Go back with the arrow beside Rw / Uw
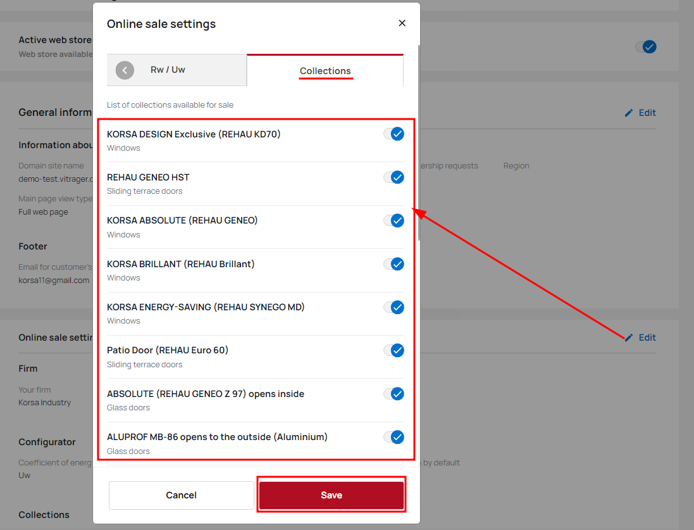694x530 pixels. tap(125, 70)
